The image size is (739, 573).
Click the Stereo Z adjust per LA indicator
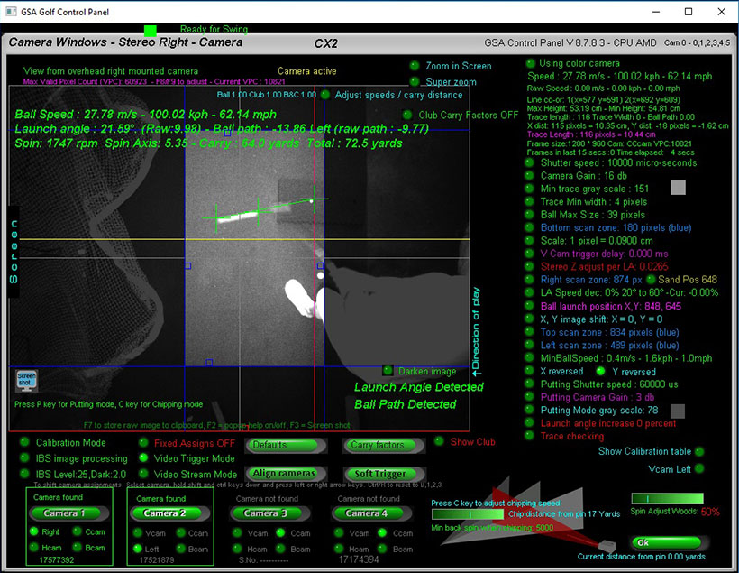(529, 266)
